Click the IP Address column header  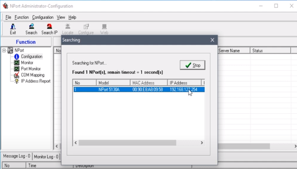[184, 83]
